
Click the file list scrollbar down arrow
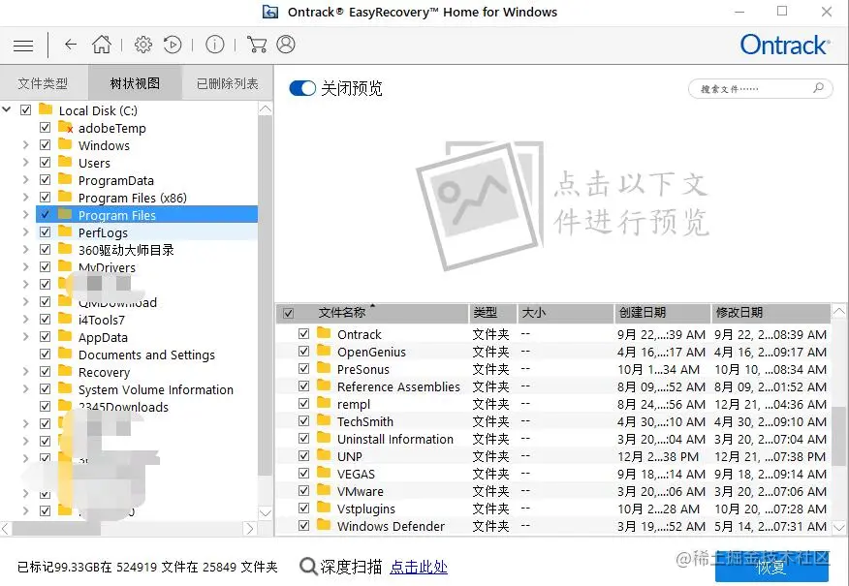click(838, 527)
